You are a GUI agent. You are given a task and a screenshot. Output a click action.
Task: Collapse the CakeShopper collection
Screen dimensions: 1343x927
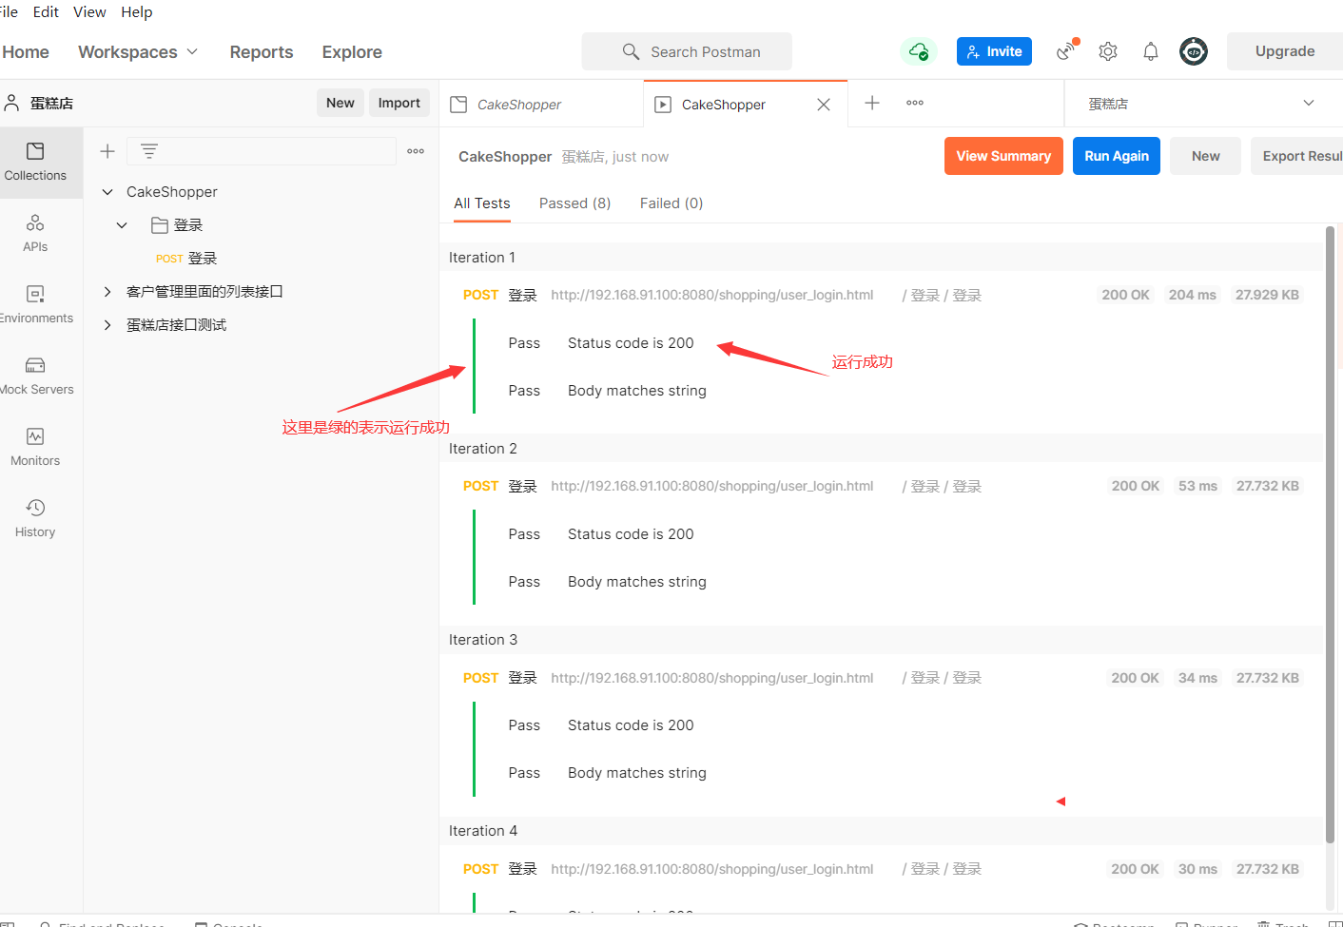pos(107,192)
